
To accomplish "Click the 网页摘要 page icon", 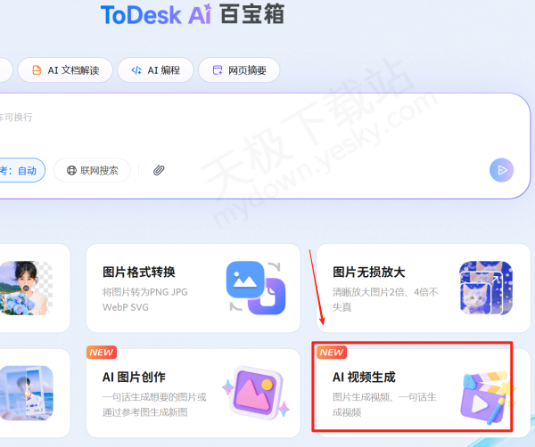I will click(x=217, y=70).
